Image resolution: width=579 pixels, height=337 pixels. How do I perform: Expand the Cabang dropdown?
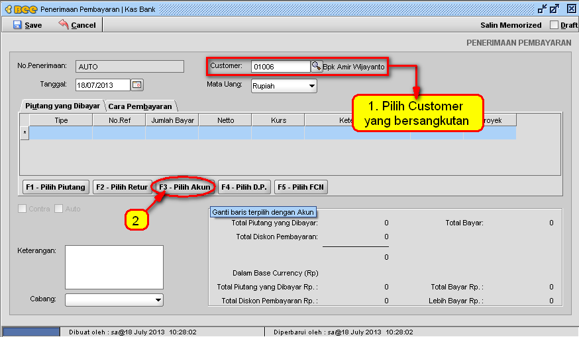pyautogui.click(x=158, y=300)
